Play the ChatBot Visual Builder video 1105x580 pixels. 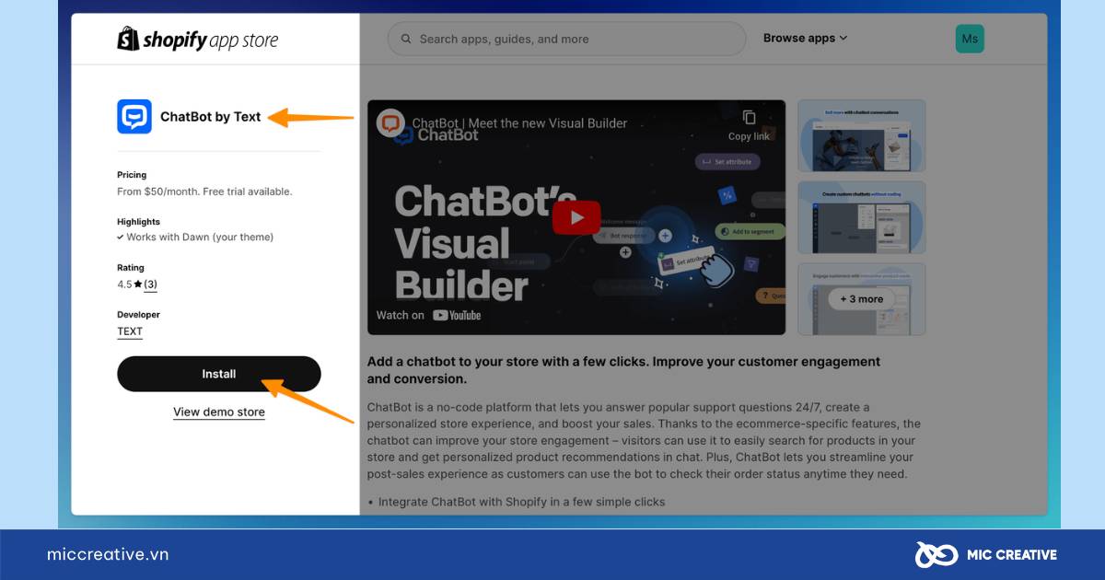[x=576, y=217]
